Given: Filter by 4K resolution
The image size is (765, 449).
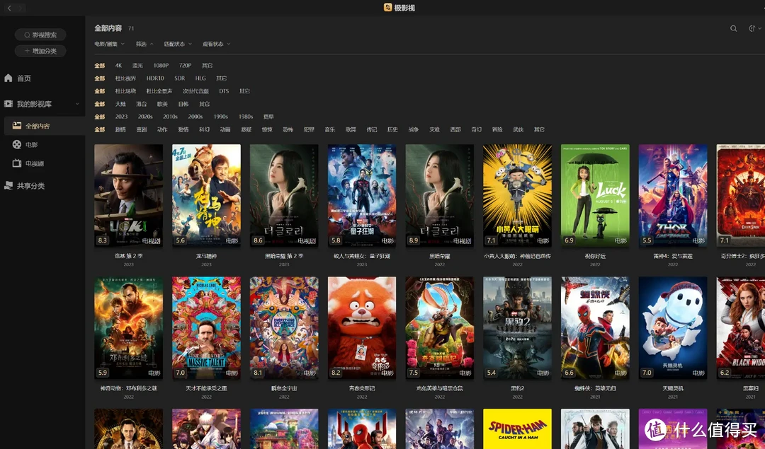Looking at the screenshot, I should [x=118, y=66].
